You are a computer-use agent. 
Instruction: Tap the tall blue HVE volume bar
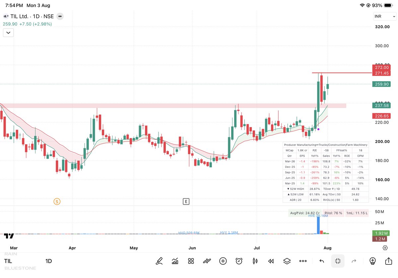tap(319, 226)
